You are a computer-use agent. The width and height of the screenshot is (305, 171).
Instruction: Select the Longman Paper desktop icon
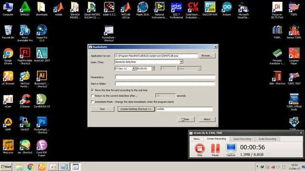[294, 56]
